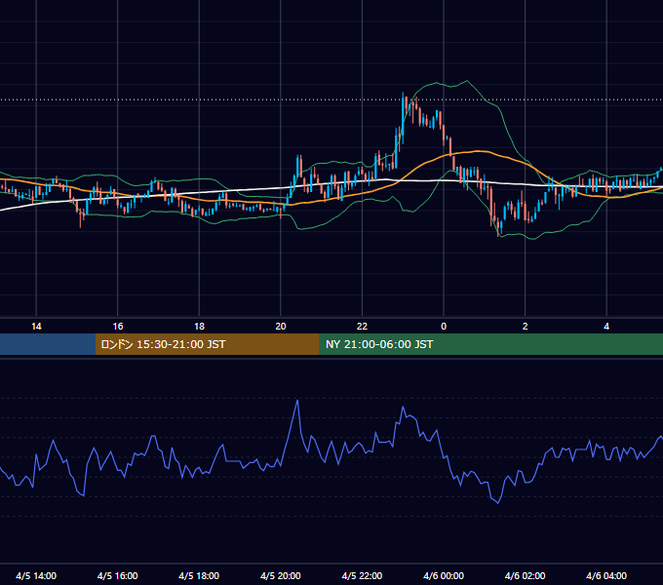Click the 4/5 20:00 label on the lower axis
The image size is (663, 585).
[x=281, y=575]
